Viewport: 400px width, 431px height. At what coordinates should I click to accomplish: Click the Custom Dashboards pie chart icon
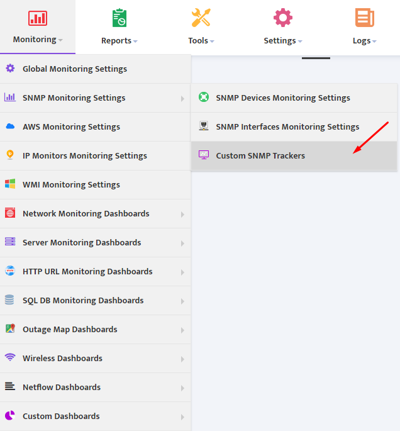tap(10, 415)
